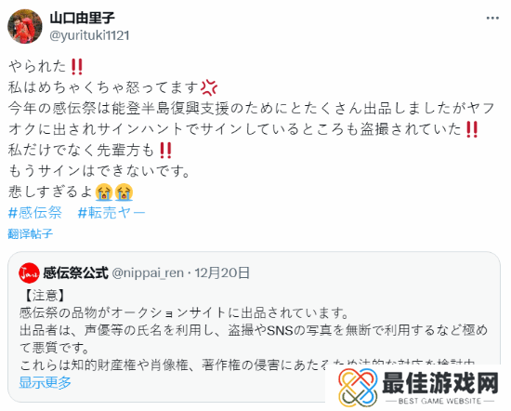The image size is (511, 411).
Task: Click the 【注意】 heading in quoted post
Action: 45,295
